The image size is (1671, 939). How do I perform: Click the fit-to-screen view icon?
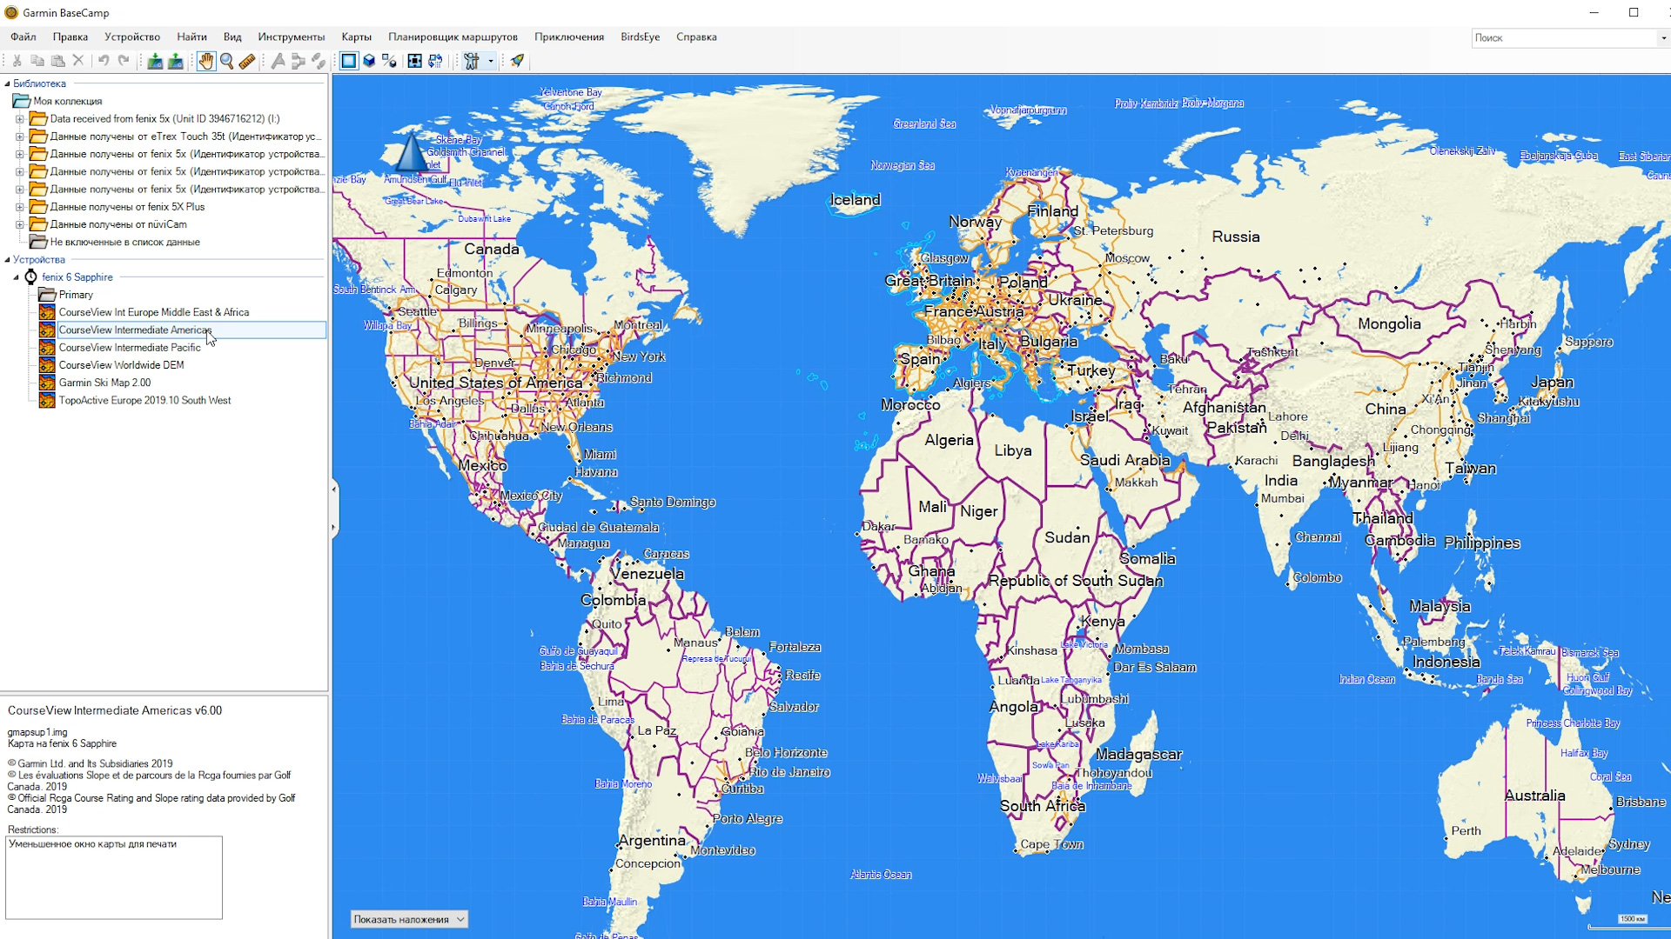coord(415,61)
